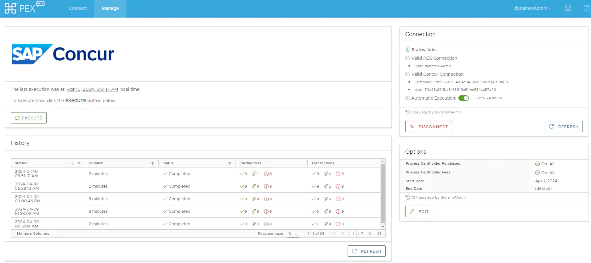This screenshot has height=263, width=591.
Task: Click the last execution timestamp link
Action: (92, 89)
